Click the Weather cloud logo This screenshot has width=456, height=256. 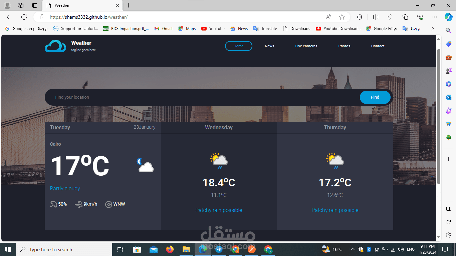55,46
